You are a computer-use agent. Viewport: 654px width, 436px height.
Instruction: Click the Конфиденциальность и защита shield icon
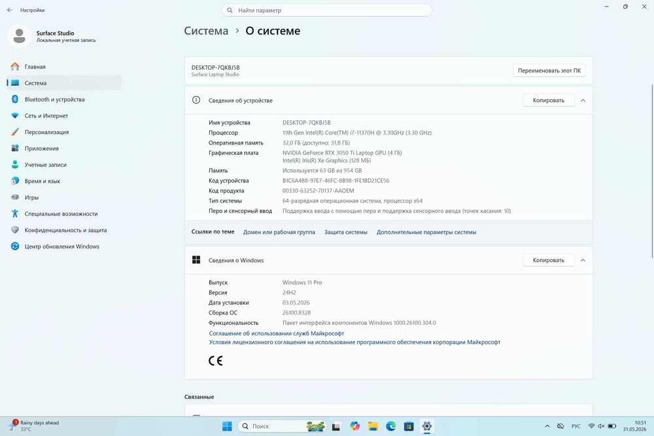pyautogui.click(x=15, y=229)
